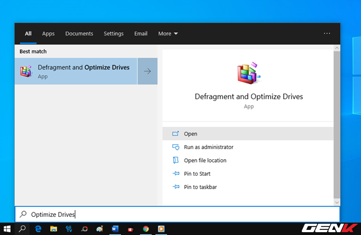The image size is (361, 235).
Task: Launch Microsoft Edge from the taskbar
Action: click(38, 229)
